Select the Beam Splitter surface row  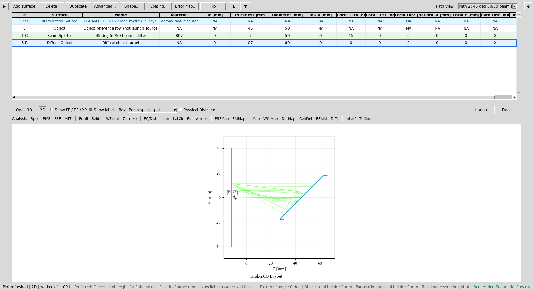264,36
